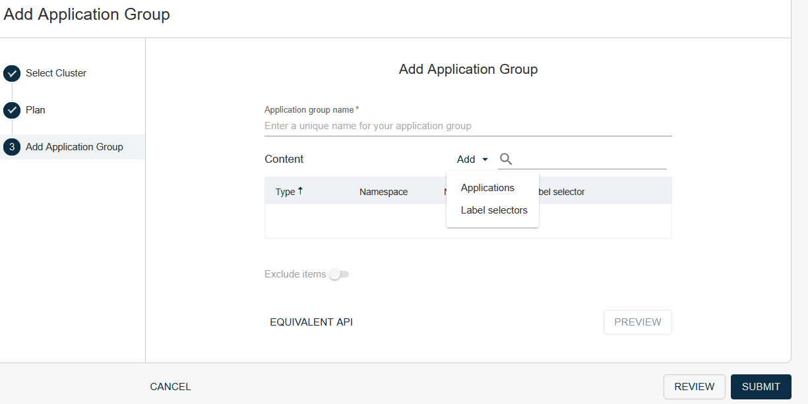
Task: Sort by the Namespace column header
Action: tap(383, 192)
